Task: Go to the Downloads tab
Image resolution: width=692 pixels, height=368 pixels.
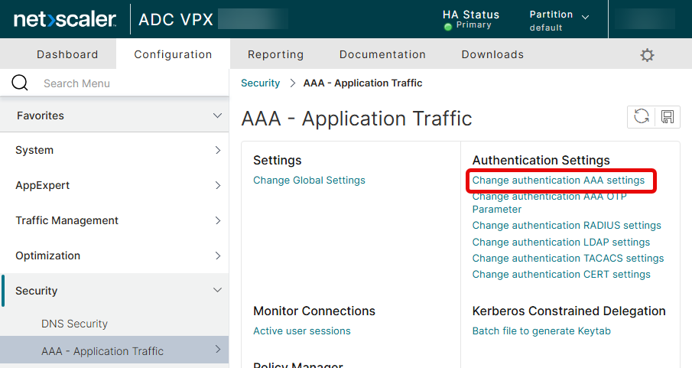Action: [492, 54]
